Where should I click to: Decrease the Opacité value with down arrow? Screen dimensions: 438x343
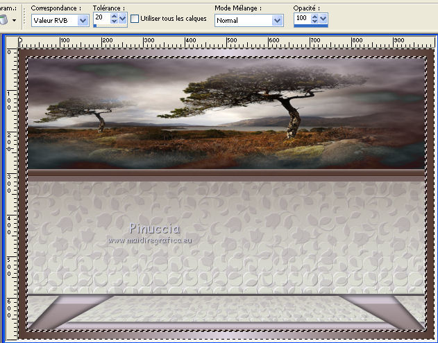314,21
